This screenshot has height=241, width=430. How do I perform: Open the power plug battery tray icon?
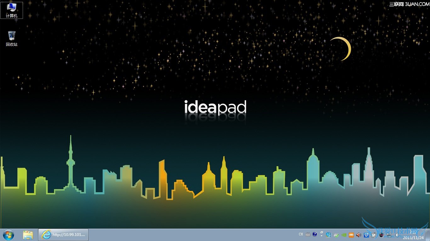[x=374, y=235]
